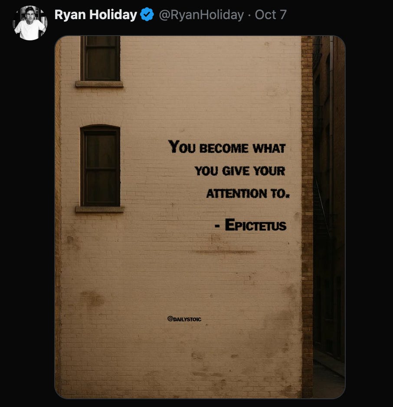Click the smudge stain below Epictetus
393x407 pixels.
[x=223, y=252]
